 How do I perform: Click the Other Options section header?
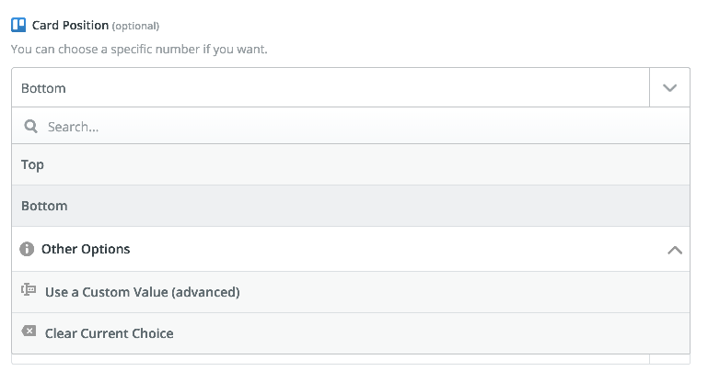coord(351,249)
